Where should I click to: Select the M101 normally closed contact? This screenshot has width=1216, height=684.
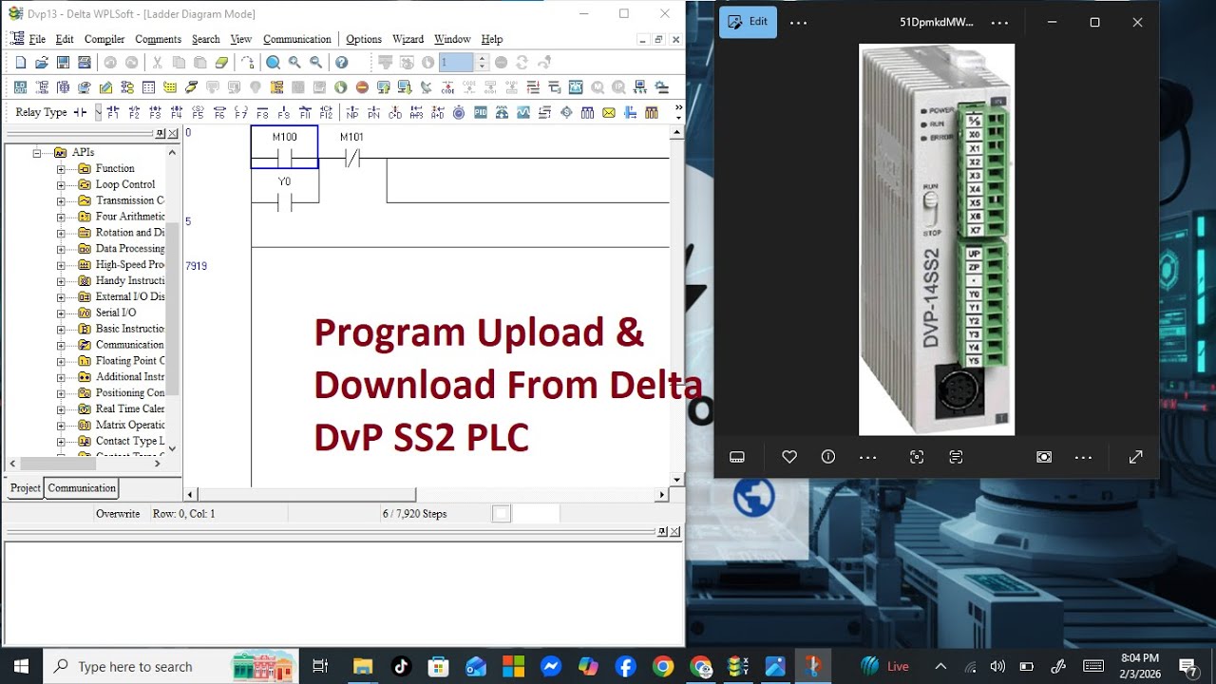(x=351, y=149)
